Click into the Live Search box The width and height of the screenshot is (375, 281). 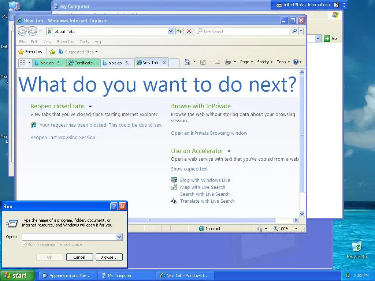242,31
